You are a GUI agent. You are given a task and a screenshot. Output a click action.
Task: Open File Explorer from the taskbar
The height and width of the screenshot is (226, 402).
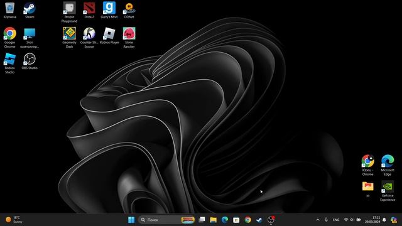214,220
